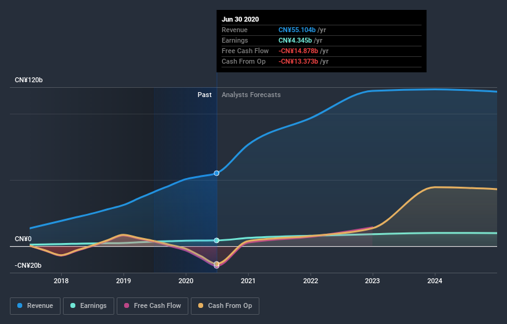Toggle the Free Cash Flow legend series
Screen dimensions: 507x324
coord(153,306)
